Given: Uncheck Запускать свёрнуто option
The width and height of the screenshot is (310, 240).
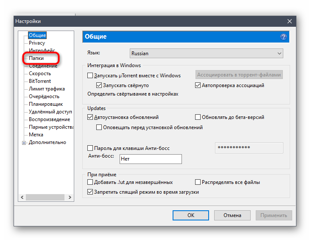Looking at the screenshot, I should pos(99,85).
